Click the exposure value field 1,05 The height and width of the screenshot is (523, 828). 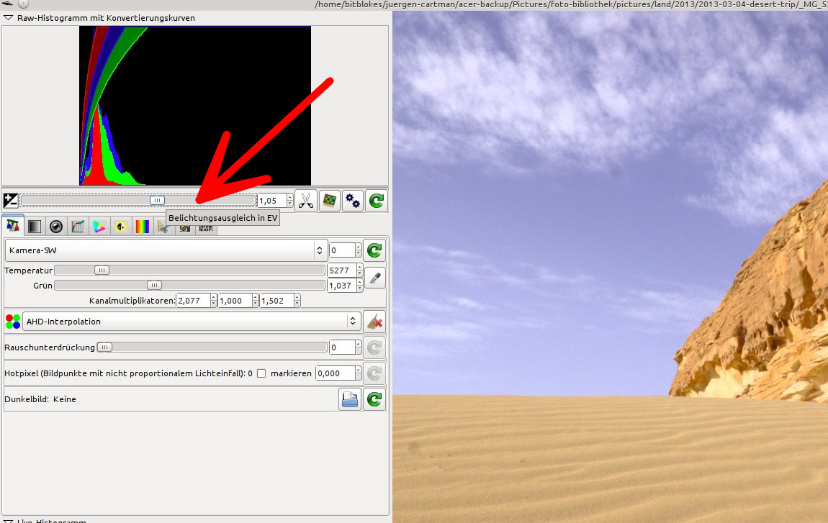(x=272, y=201)
